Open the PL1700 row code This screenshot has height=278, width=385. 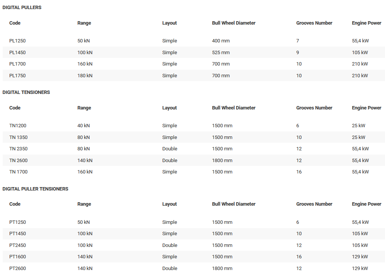point(17,64)
